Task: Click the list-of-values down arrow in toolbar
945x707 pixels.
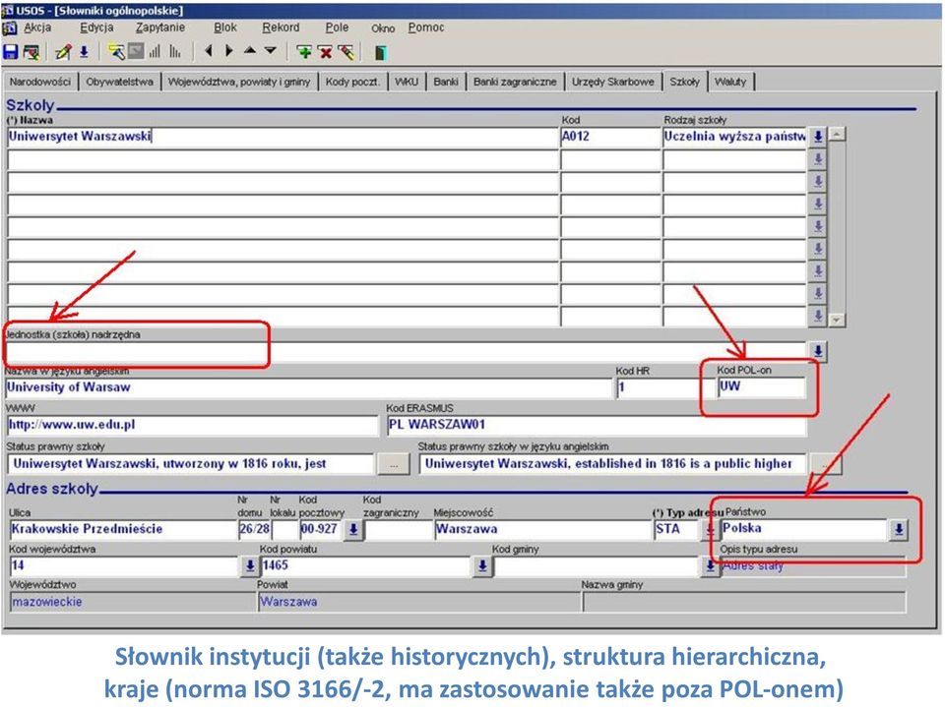Action: [85, 52]
